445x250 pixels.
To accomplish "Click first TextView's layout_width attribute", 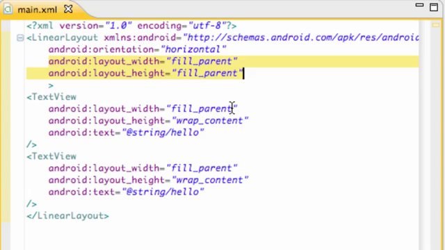I will [x=143, y=109].
